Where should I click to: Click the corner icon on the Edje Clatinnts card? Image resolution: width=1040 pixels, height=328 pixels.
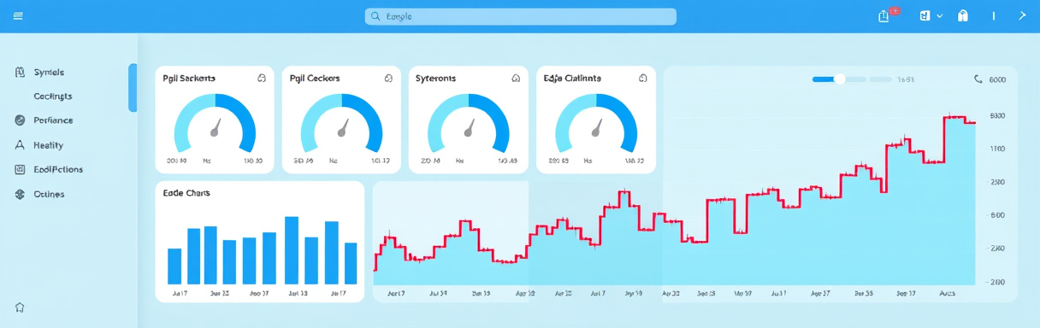(x=642, y=78)
